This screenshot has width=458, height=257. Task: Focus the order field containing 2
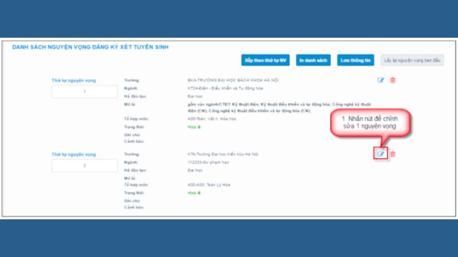84,166
